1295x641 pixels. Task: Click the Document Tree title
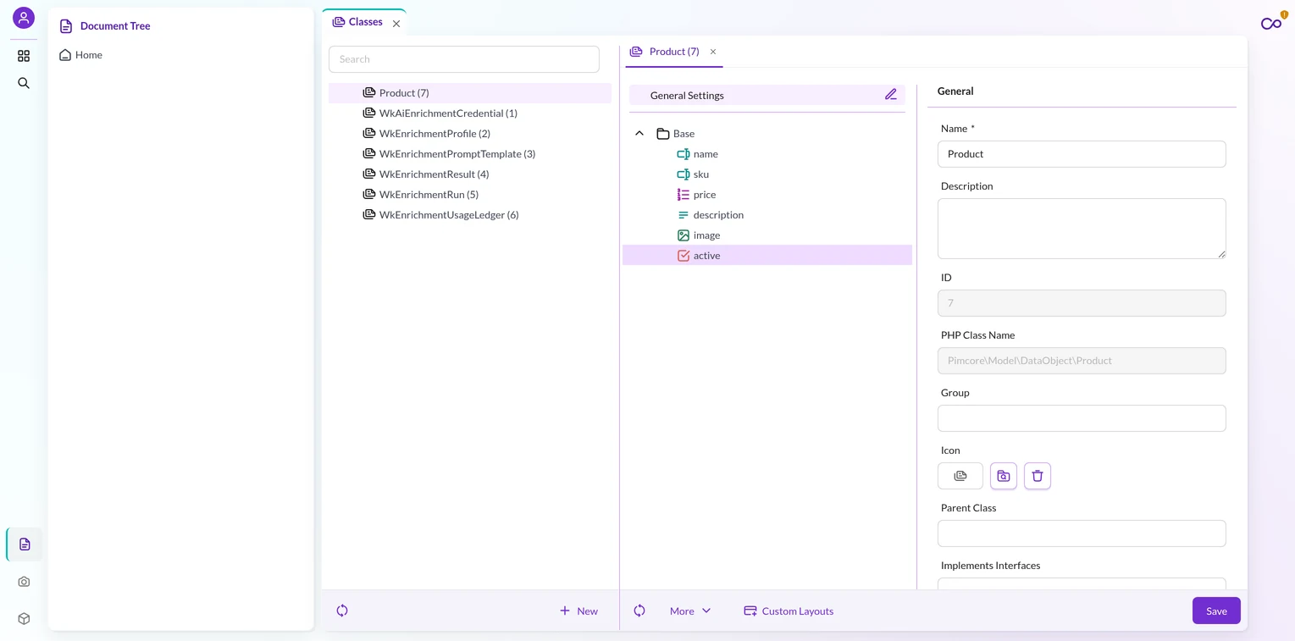pos(115,26)
